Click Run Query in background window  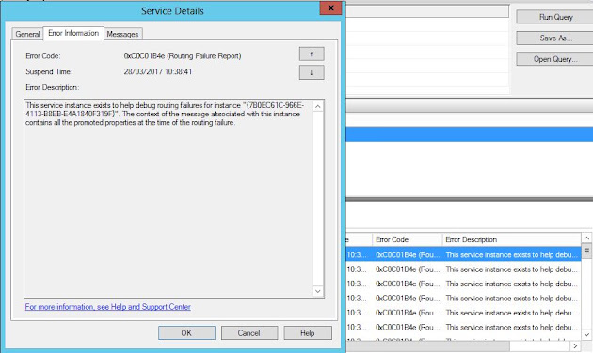pos(555,17)
